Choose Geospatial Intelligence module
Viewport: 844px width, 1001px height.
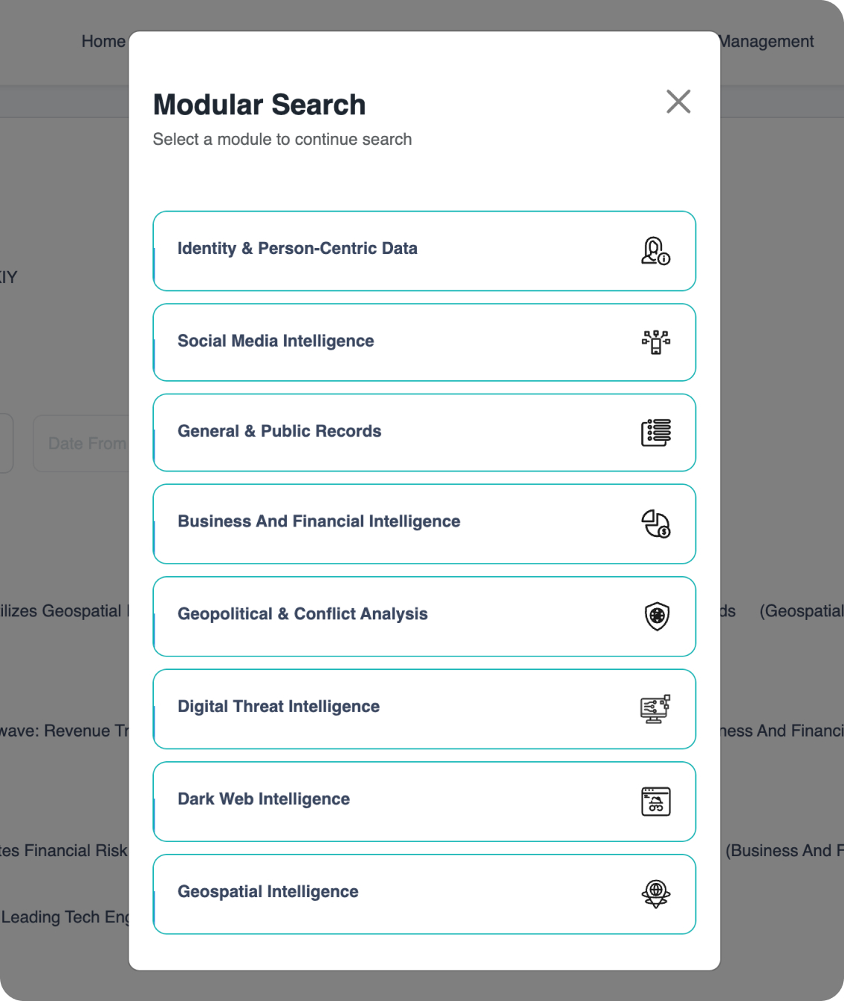[267, 892]
